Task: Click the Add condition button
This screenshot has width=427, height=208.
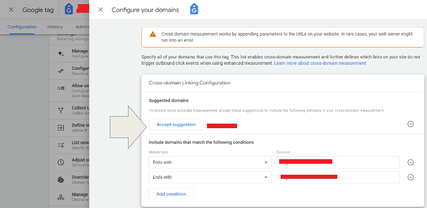Action: coord(171,194)
